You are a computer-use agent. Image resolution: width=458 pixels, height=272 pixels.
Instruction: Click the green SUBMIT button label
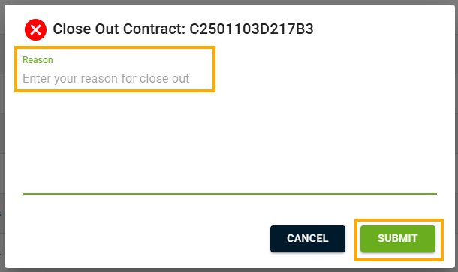click(397, 238)
